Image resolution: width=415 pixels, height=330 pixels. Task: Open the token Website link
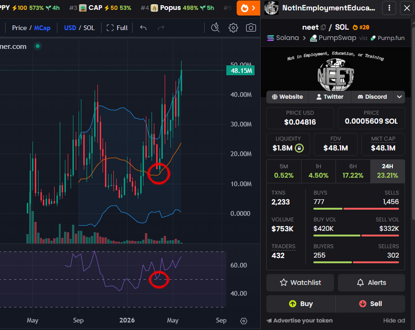(x=287, y=97)
